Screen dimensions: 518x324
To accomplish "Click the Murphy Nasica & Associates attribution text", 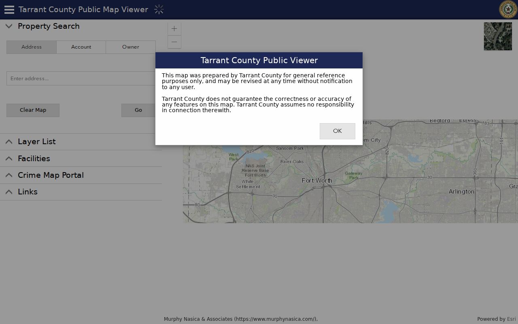I will [x=241, y=319].
